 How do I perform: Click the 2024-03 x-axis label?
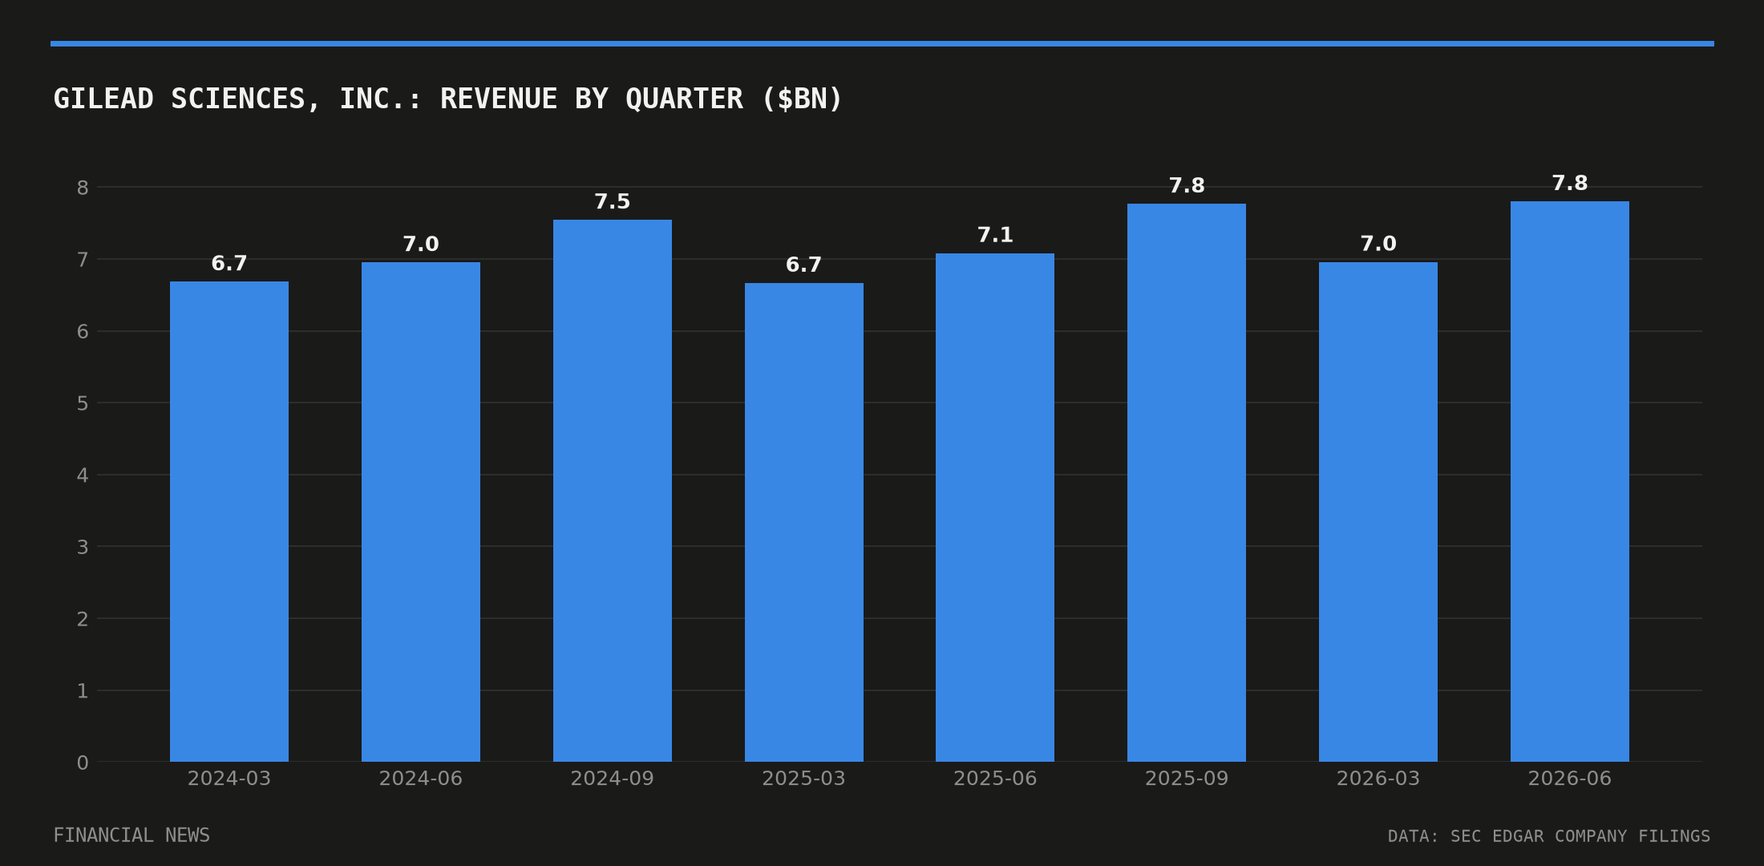(x=229, y=779)
